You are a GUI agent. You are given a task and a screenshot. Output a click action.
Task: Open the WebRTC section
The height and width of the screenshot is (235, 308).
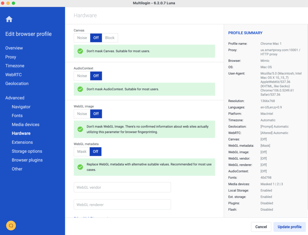tap(13, 75)
